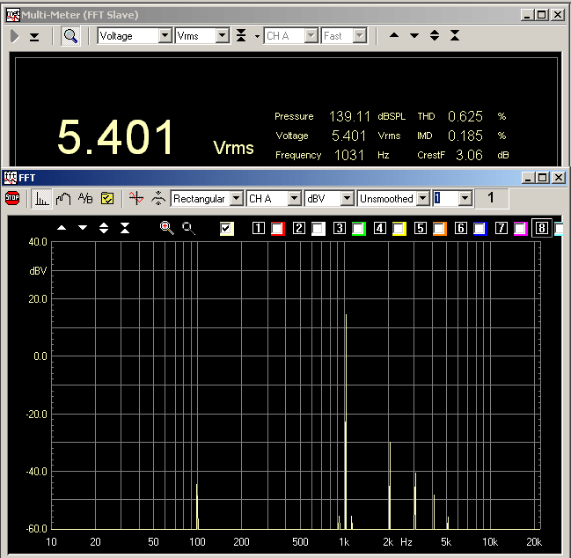Select the bar spectrum display mode icon

42,198
